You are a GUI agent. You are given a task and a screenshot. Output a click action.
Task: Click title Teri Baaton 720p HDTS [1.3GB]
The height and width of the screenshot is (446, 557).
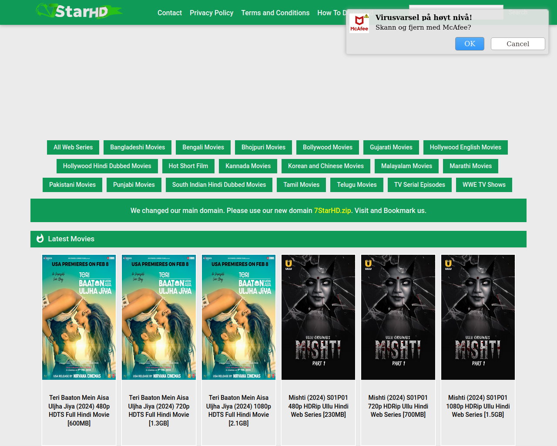(159, 410)
